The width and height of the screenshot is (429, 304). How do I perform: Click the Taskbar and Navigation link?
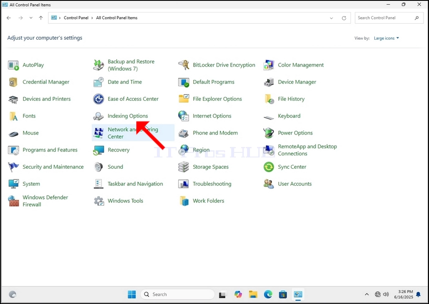pyautogui.click(x=135, y=184)
